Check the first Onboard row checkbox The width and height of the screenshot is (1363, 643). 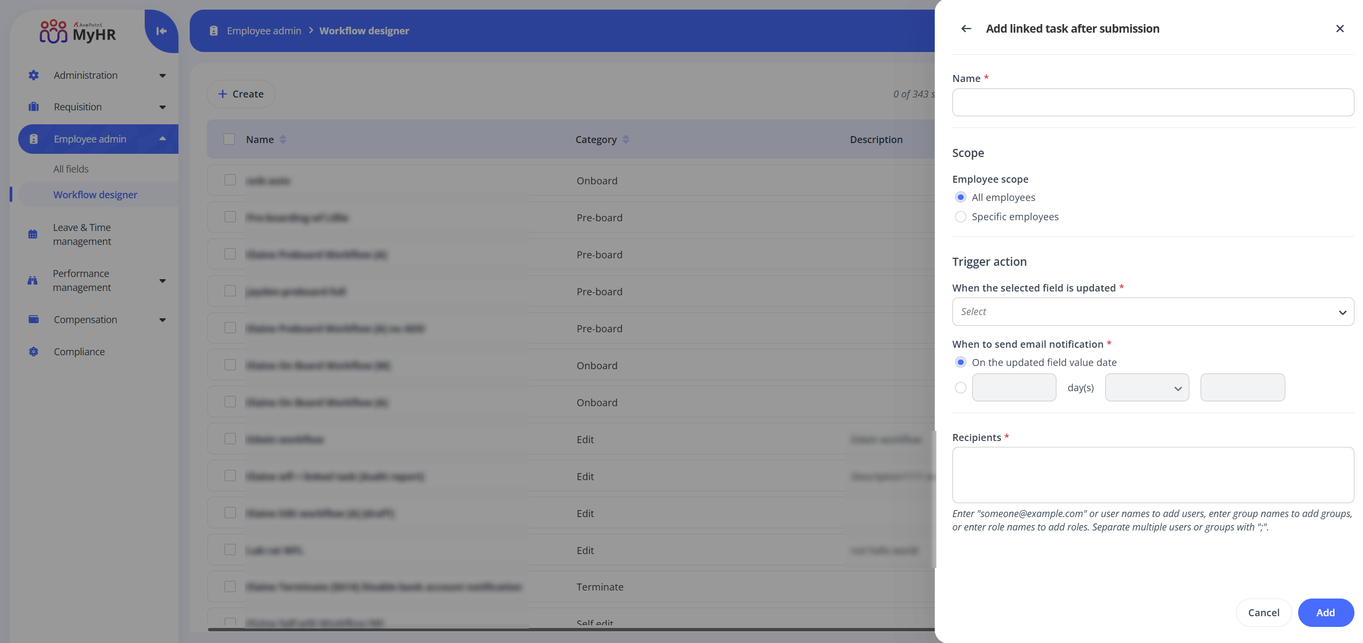click(x=230, y=180)
